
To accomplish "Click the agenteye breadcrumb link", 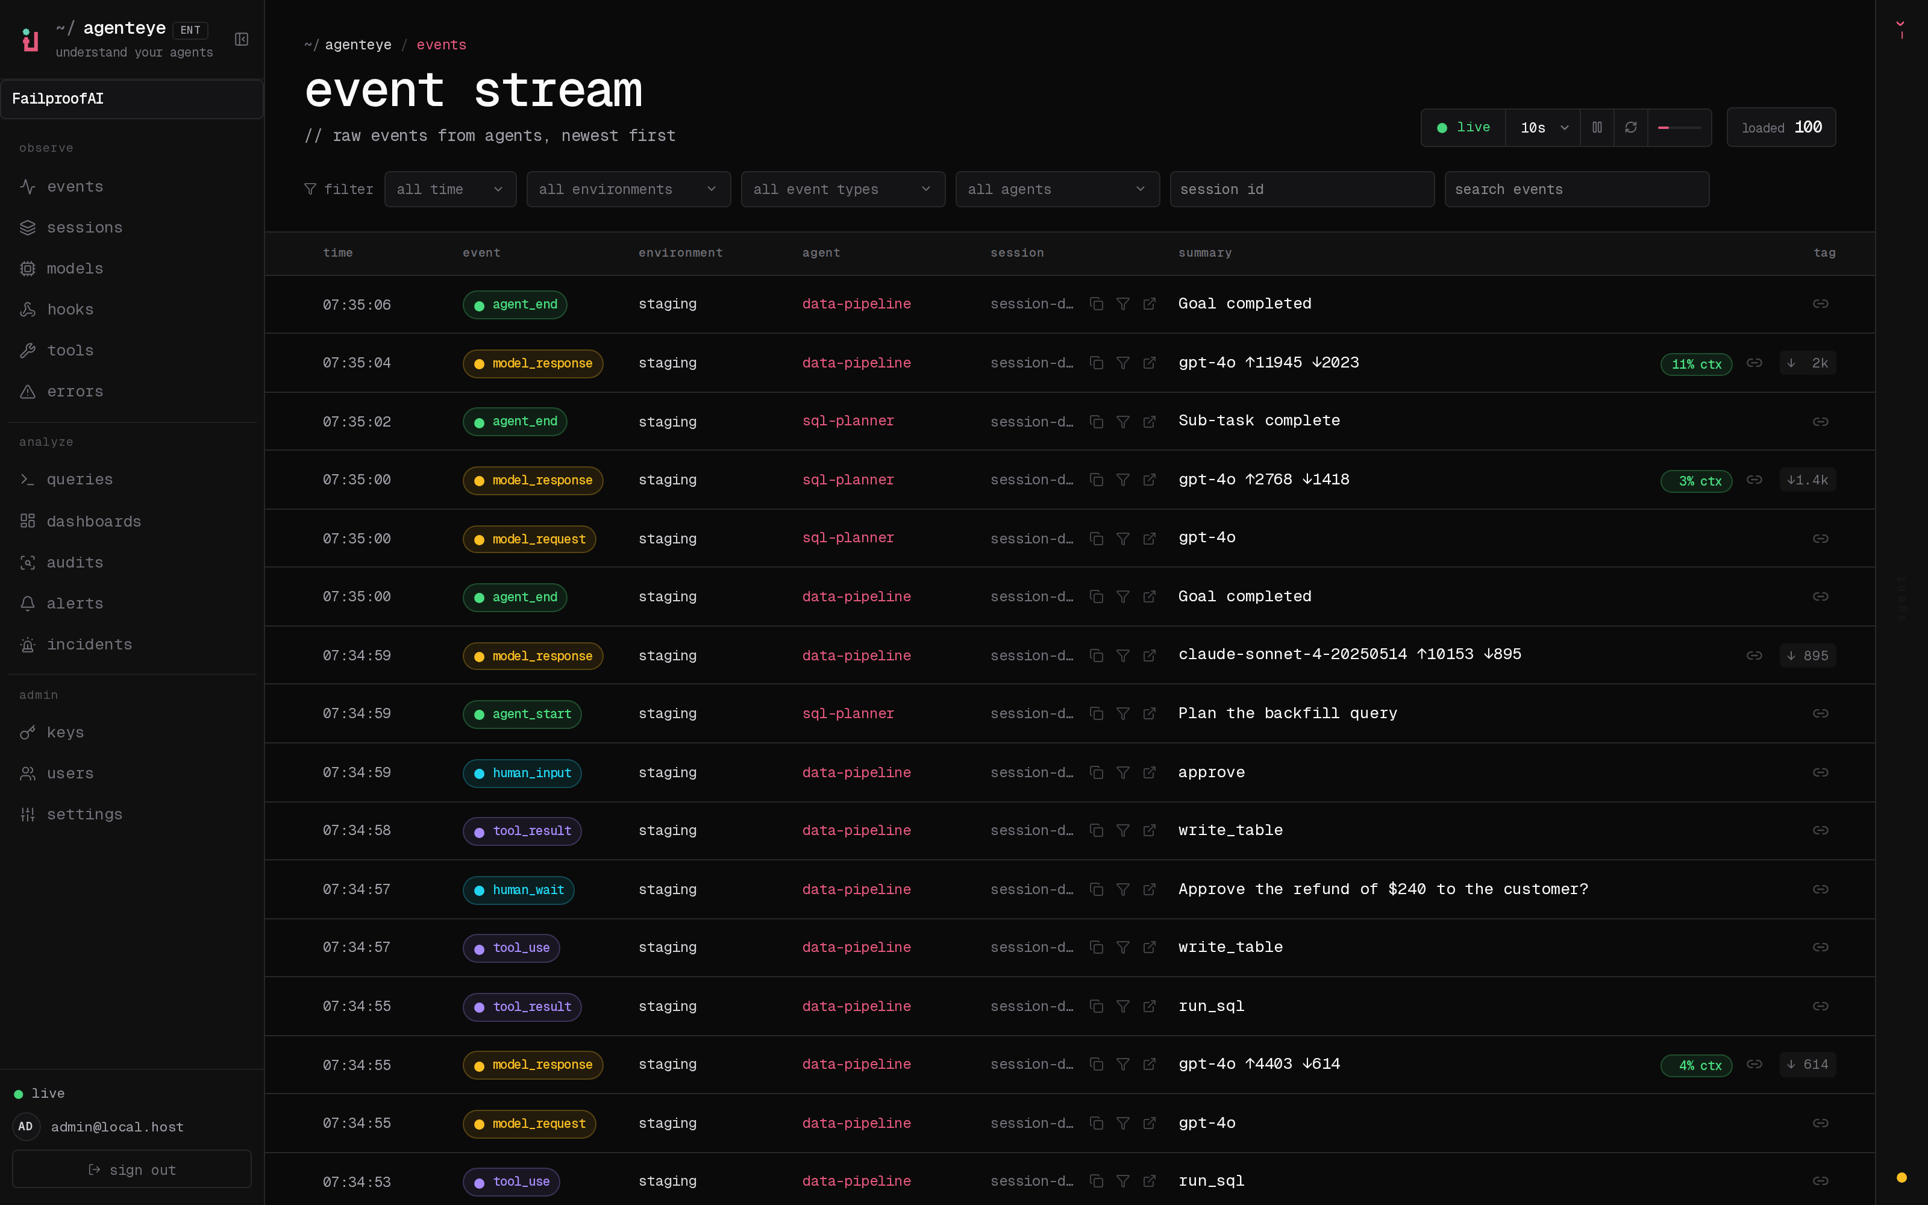I will [x=358, y=45].
